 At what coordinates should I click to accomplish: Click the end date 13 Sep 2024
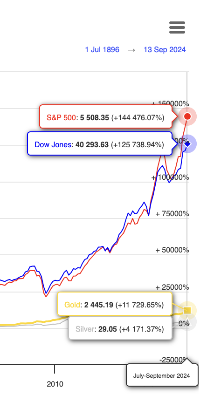[x=165, y=50]
